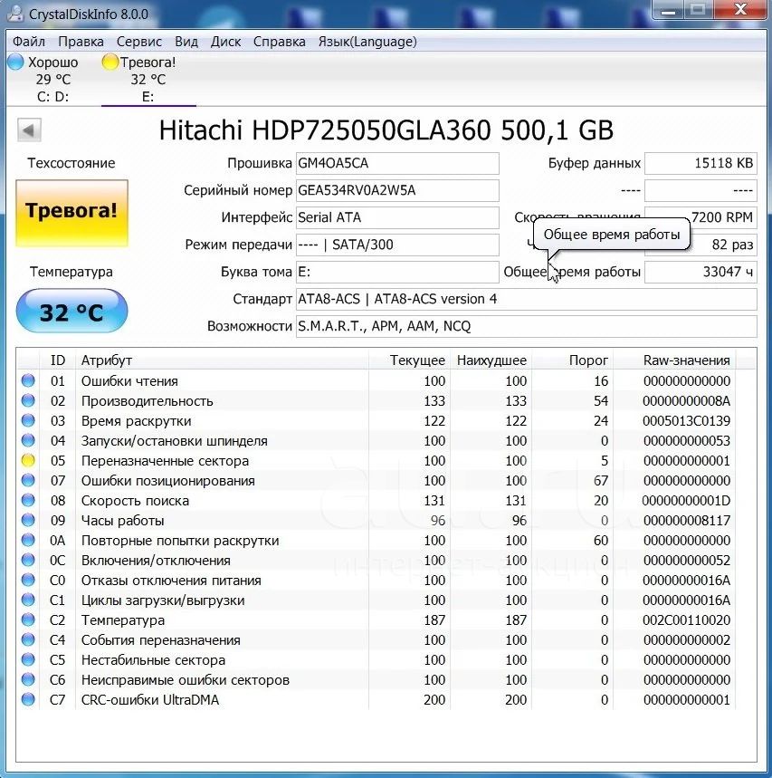Click the Порог column header
This screenshot has width=772, height=778.
[x=572, y=360]
